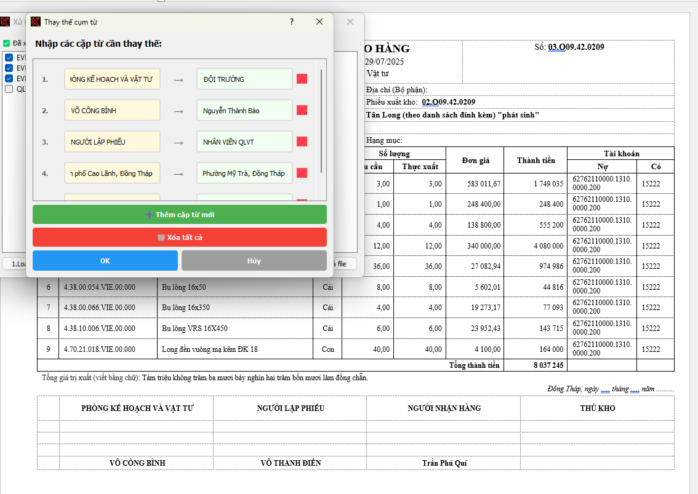Focus the NGƯỜI LẬP PHIẾU source field

coord(112,142)
